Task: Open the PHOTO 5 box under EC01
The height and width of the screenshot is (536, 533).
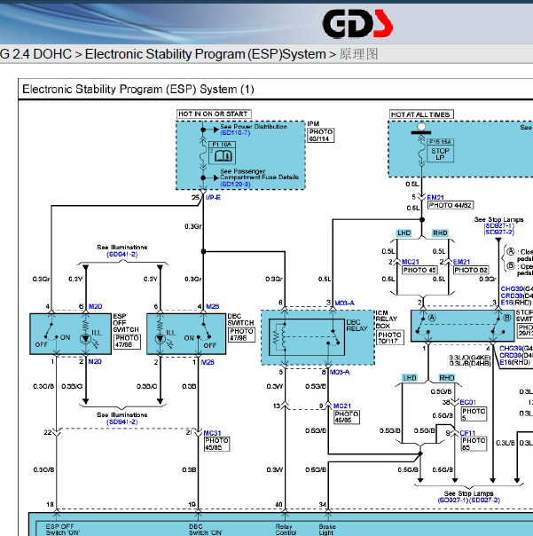Action: 474,414
